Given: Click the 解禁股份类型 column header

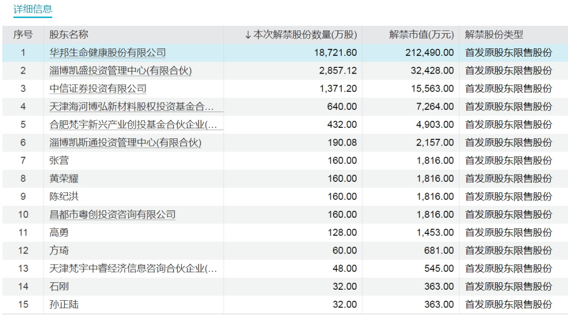Looking at the screenshot, I should (494, 35).
